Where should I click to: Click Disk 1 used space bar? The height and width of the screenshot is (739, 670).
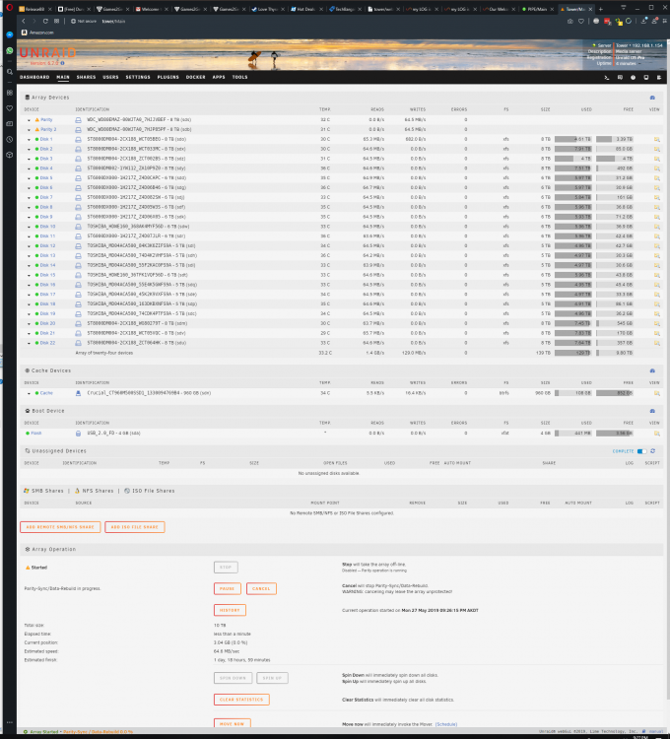pos(572,140)
